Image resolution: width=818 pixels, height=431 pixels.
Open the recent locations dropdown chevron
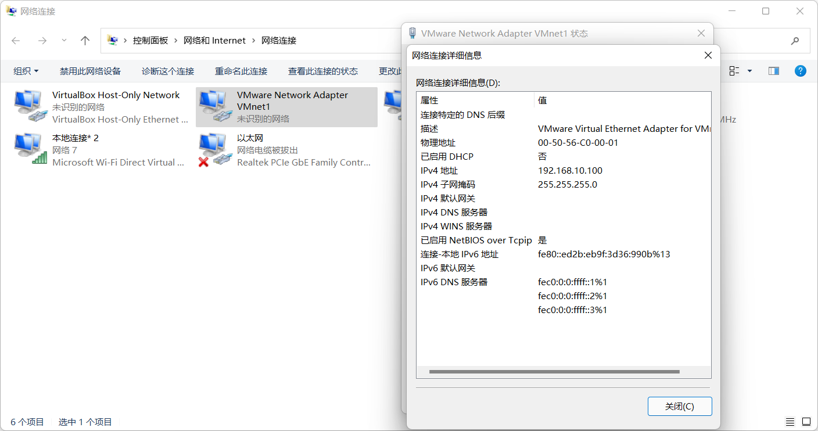point(64,41)
